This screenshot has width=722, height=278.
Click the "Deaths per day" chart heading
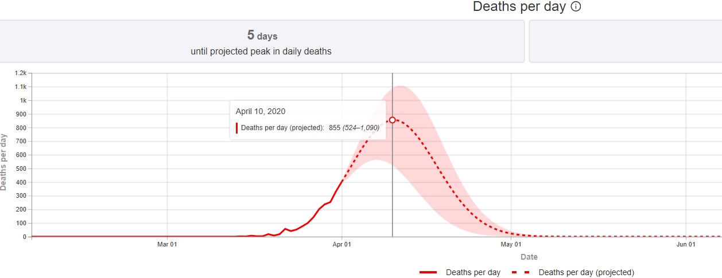click(x=519, y=7)
